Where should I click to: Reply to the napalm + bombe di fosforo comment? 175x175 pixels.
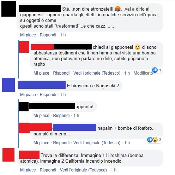61,143
